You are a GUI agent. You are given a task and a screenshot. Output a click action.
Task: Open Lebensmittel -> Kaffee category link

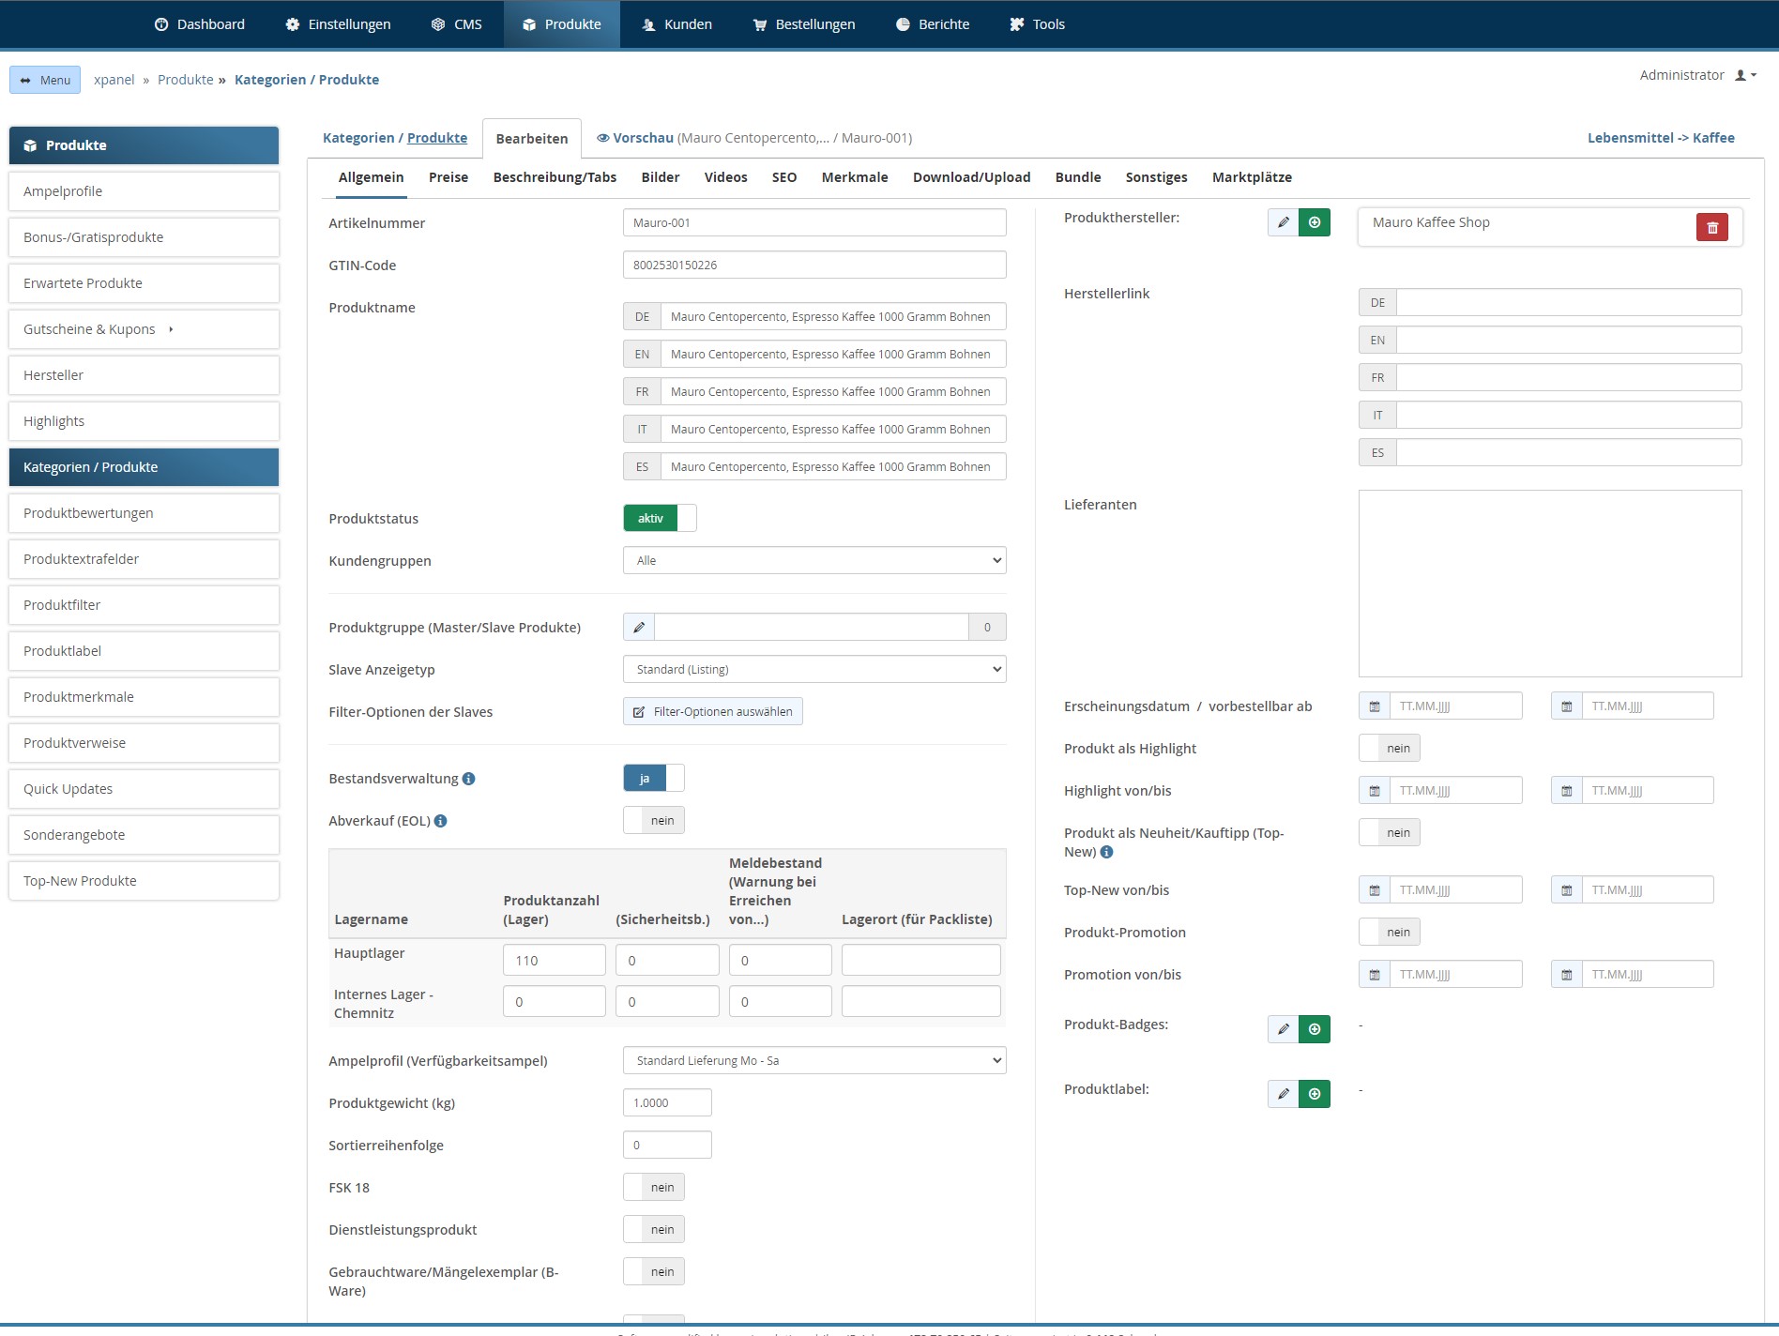point(1661,138)
